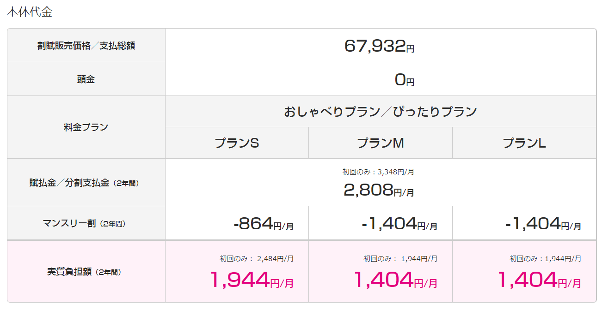Select the プランS column header

(237, 143)
